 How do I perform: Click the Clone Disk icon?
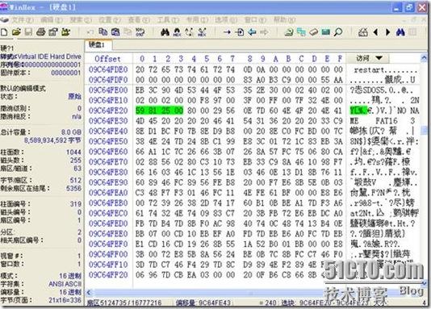point(289,32)
